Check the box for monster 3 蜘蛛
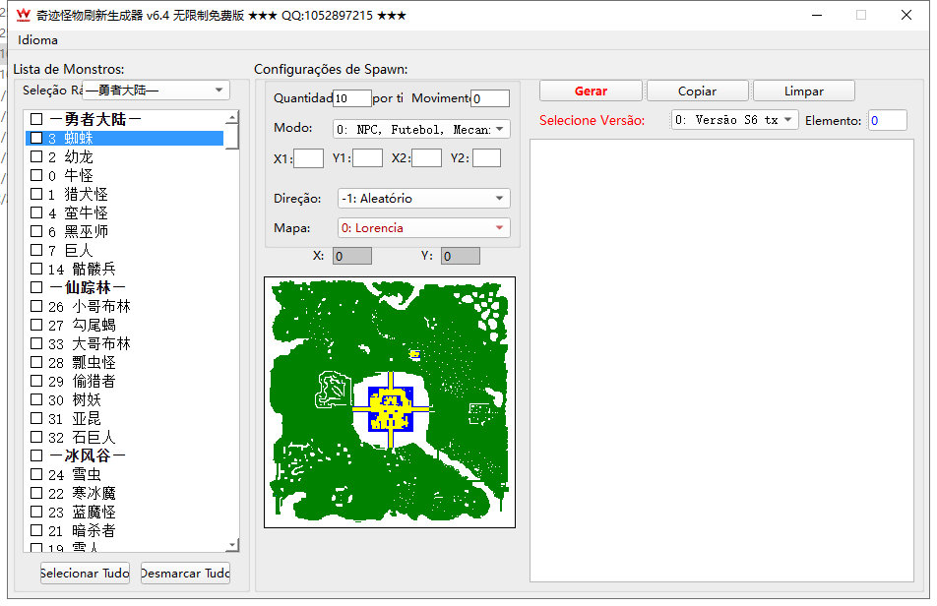The width and height of the screenshot is (937, 606). (36, 138)
